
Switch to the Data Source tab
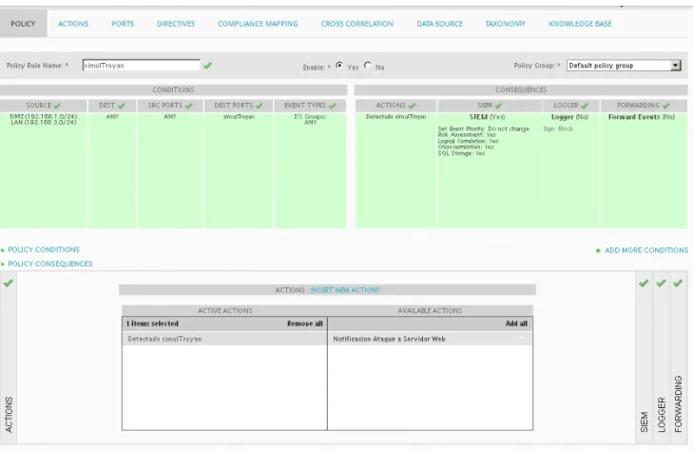(440, 24)
